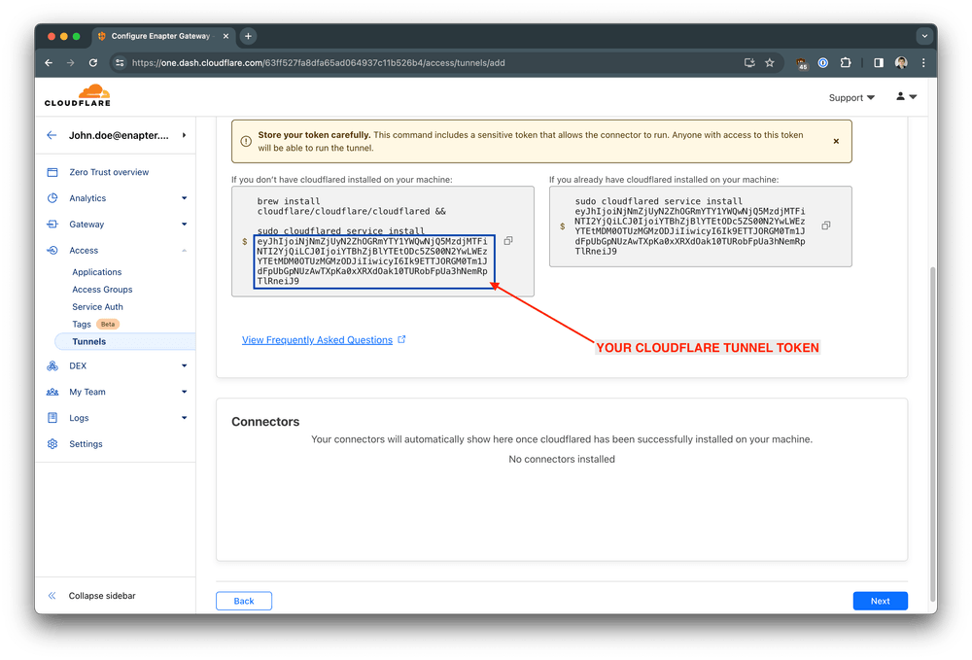Click the Logs sidebar icon
Viewport: 972px width, 660px height.
52,417
